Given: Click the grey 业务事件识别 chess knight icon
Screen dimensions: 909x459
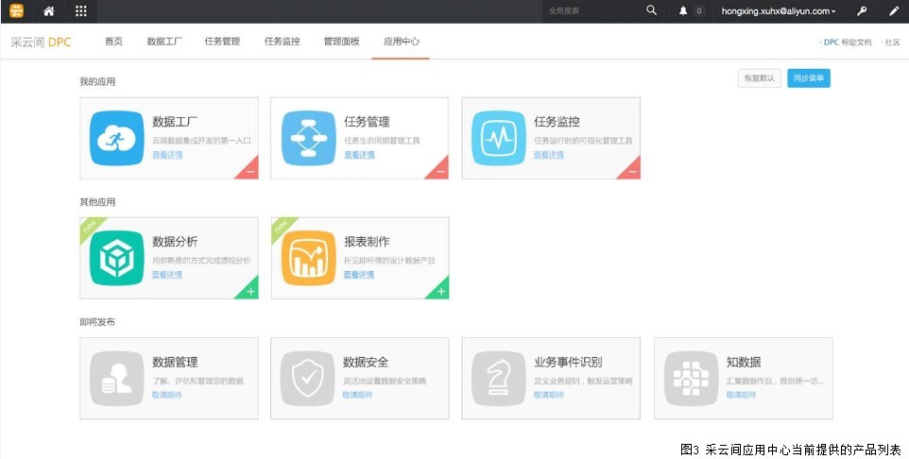Looking at the screenshot, I should pos(499,378).
